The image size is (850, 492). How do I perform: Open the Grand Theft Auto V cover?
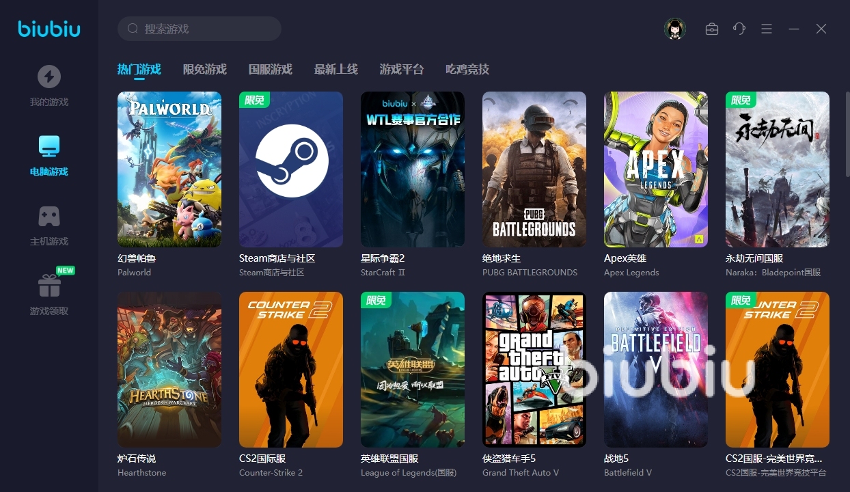(534, 370)
